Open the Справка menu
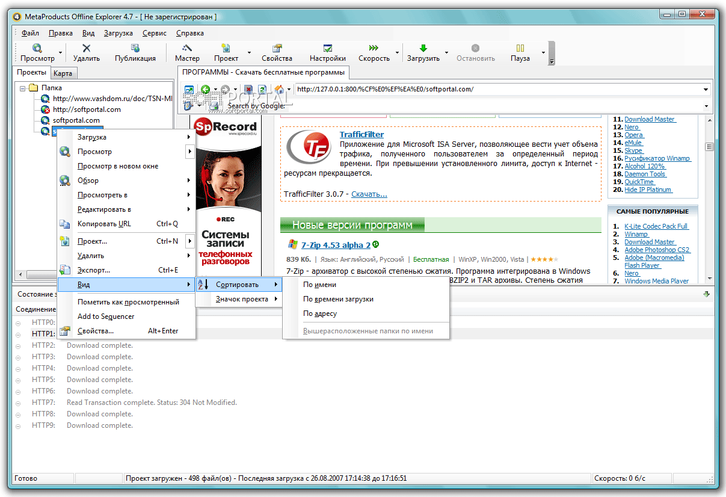The image size is (726, 497). [x=190, y=33]
